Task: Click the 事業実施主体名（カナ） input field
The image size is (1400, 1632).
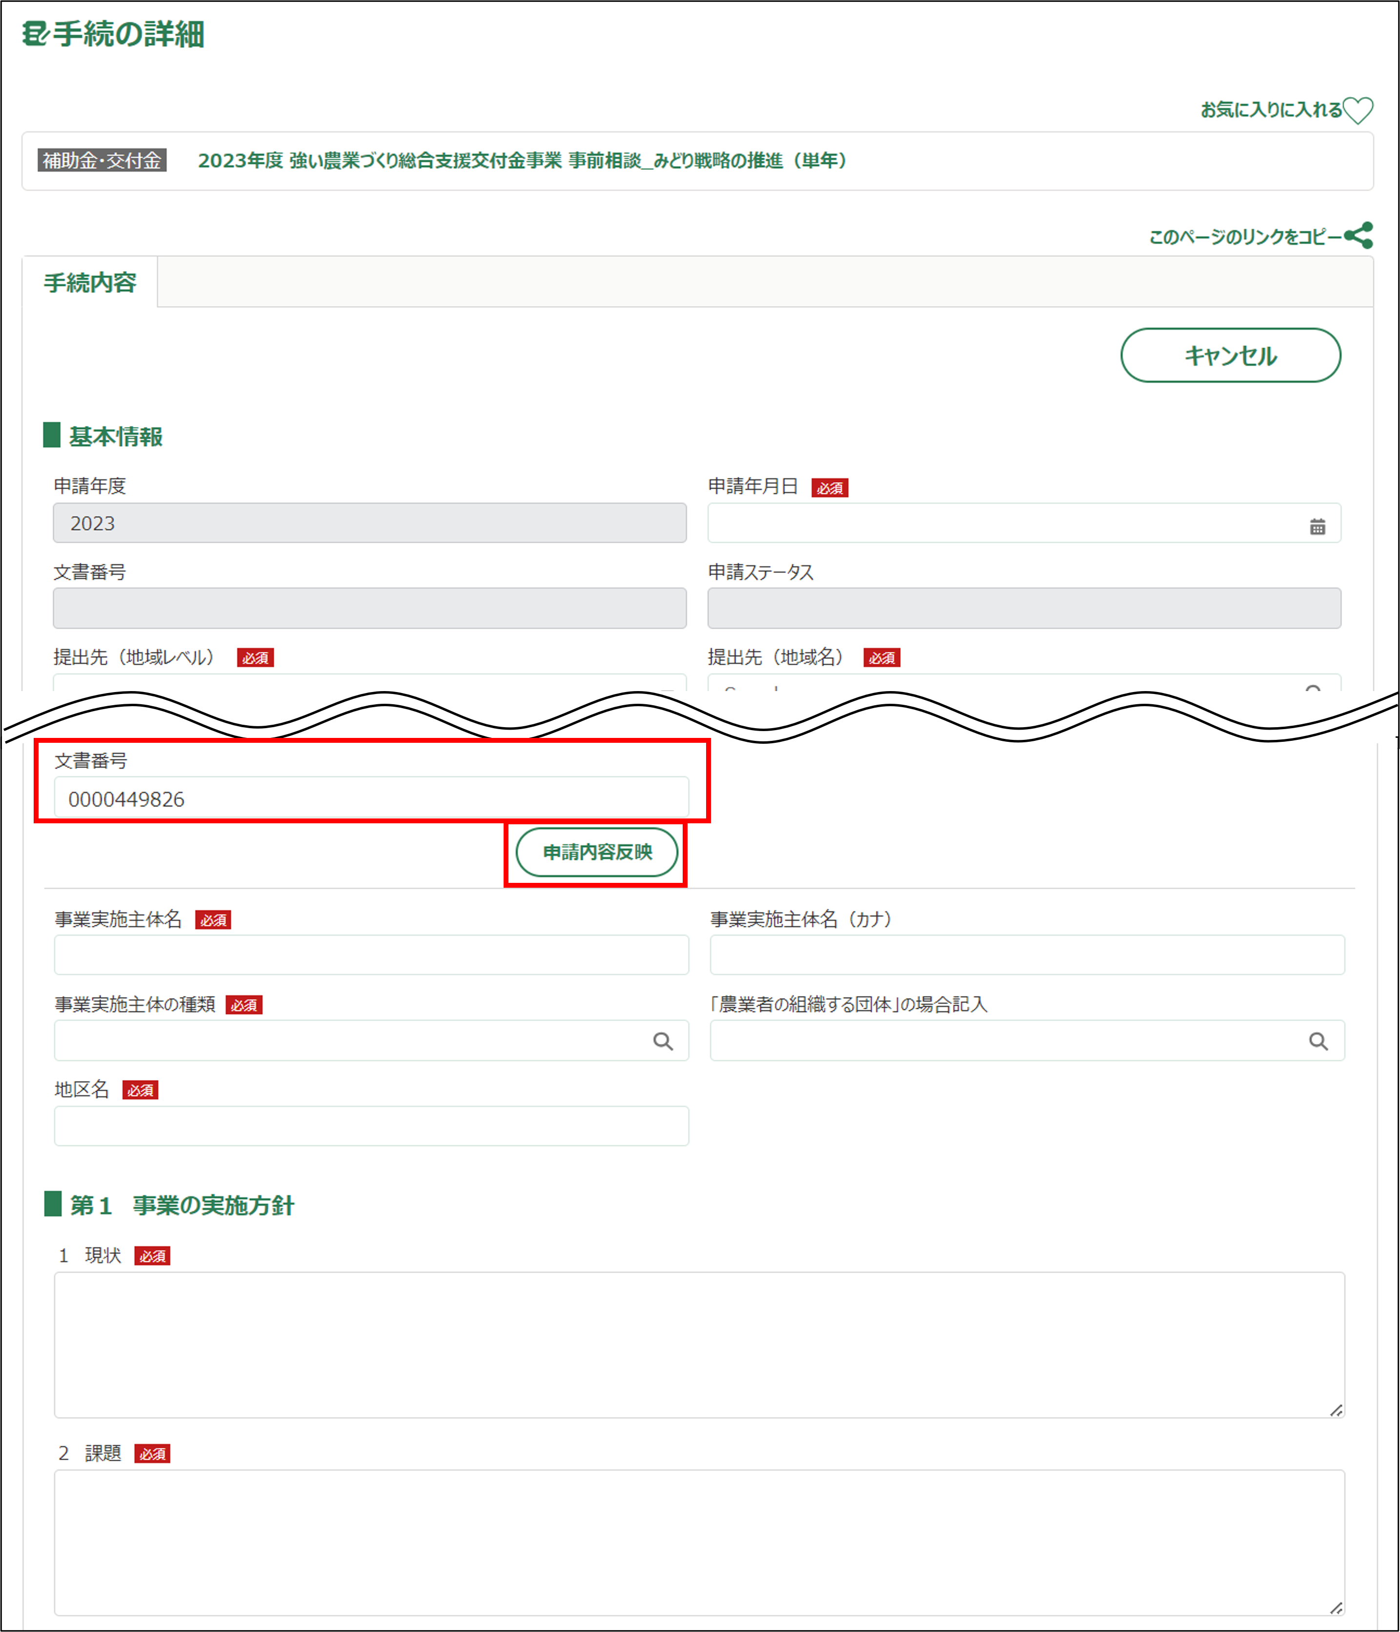Action: [1026, 955]
